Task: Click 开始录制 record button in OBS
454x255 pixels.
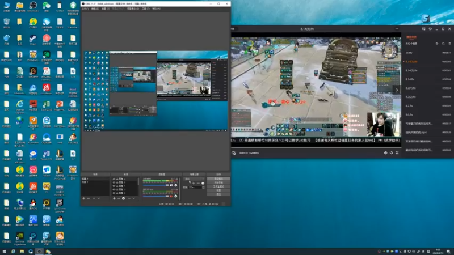Action: coord(218,182)
